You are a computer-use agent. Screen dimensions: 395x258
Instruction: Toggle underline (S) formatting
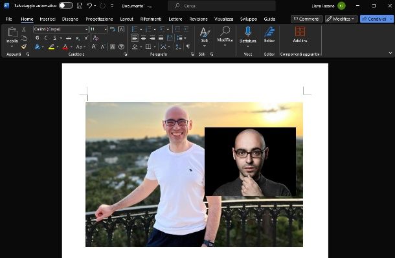point(54,38)
